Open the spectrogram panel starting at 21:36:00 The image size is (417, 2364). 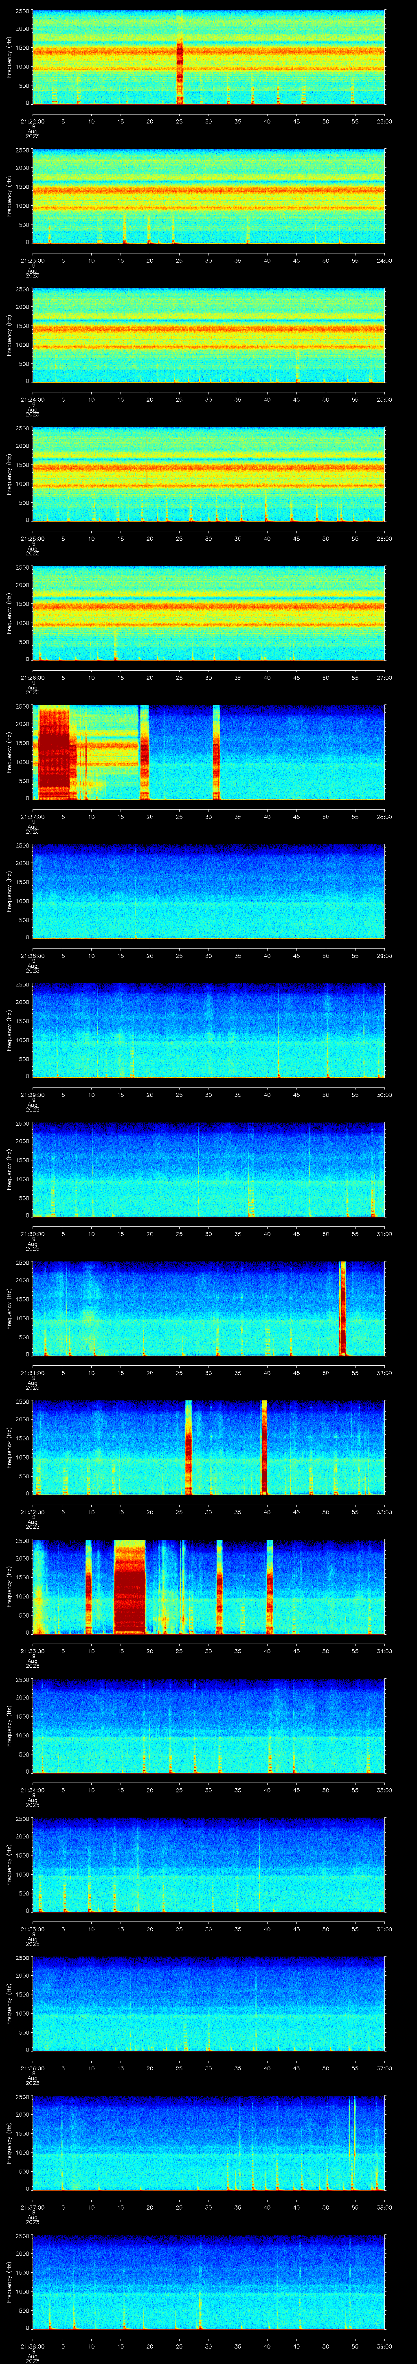tap(208, 2003)
